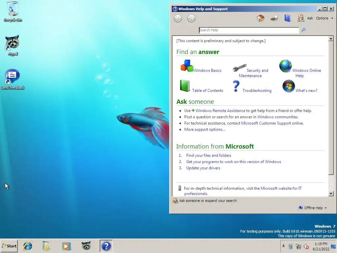Image resolution: width=337 pixels, height=253 pixels.
Task: Open the Windows Basics link
Action: click(207, 70)
